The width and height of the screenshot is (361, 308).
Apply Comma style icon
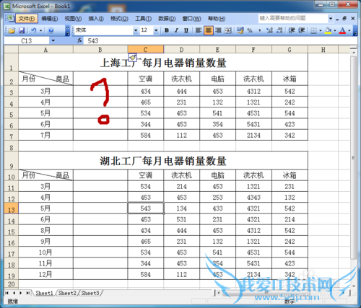tap(260, 30)
